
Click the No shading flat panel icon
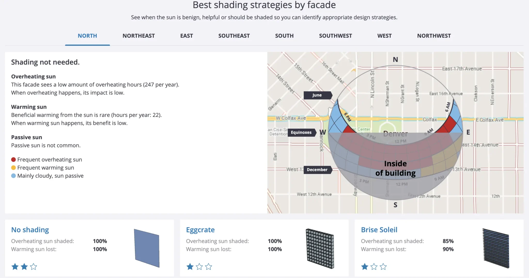pos(147,248)
